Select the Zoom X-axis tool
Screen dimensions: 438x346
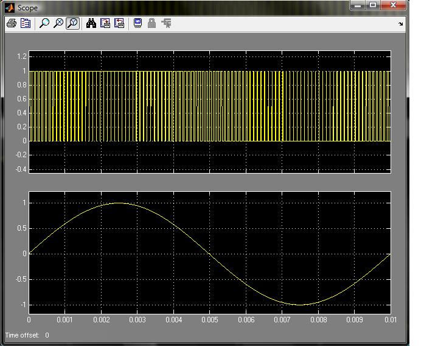click(58, 23)
